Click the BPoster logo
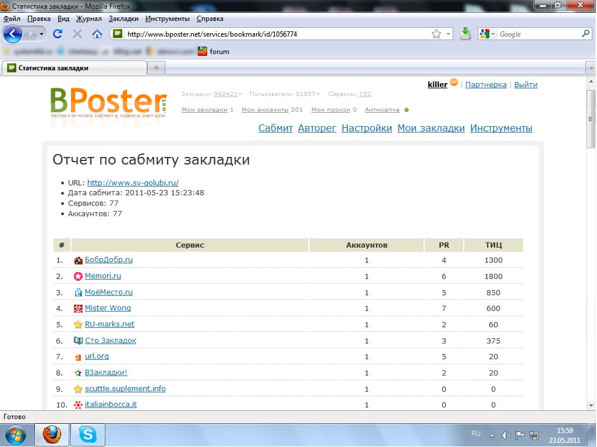This screenshot has height=447, width=597. pos(108,102)
